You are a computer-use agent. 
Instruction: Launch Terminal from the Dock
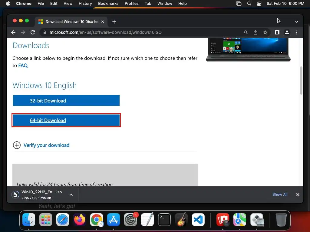click(164, 220)
